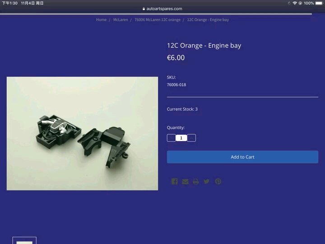Tap the time 下午1:30 in status bar
This screenshot has height=244, width=325.
(9, 3)
